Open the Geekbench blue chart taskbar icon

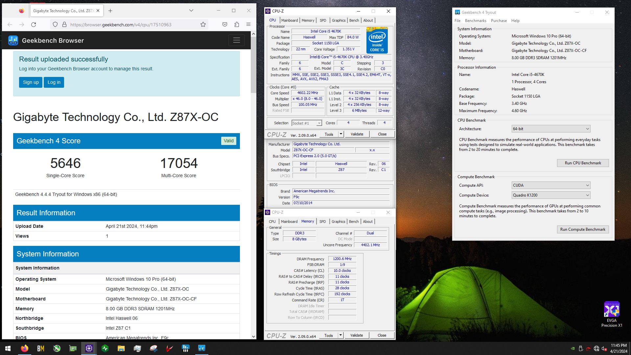(201, 348)
